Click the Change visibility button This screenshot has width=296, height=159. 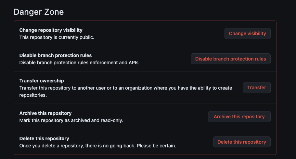click(247, 34)
